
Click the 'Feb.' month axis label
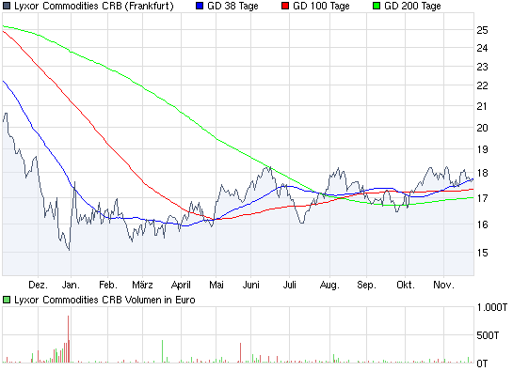[x=108, y=285]
